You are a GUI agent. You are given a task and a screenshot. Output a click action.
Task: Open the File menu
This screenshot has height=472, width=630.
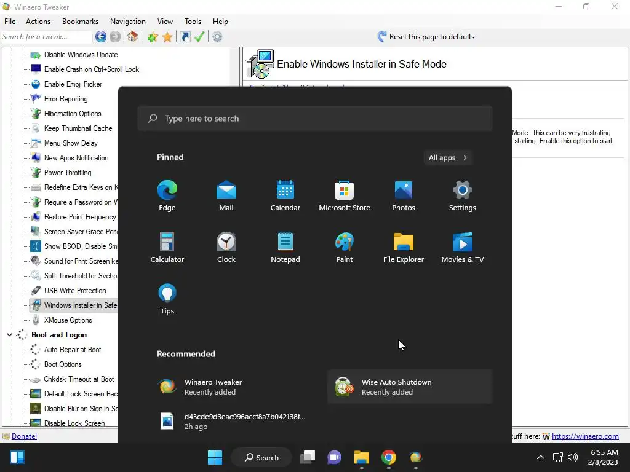(x=10, y=22)
